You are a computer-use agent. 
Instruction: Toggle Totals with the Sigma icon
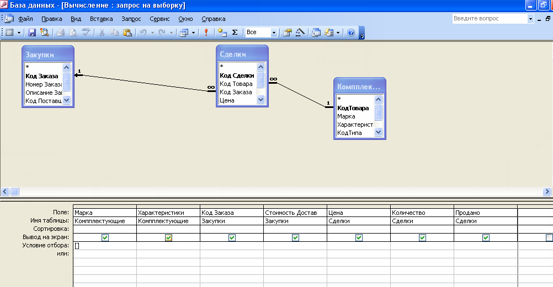[235, 33]
